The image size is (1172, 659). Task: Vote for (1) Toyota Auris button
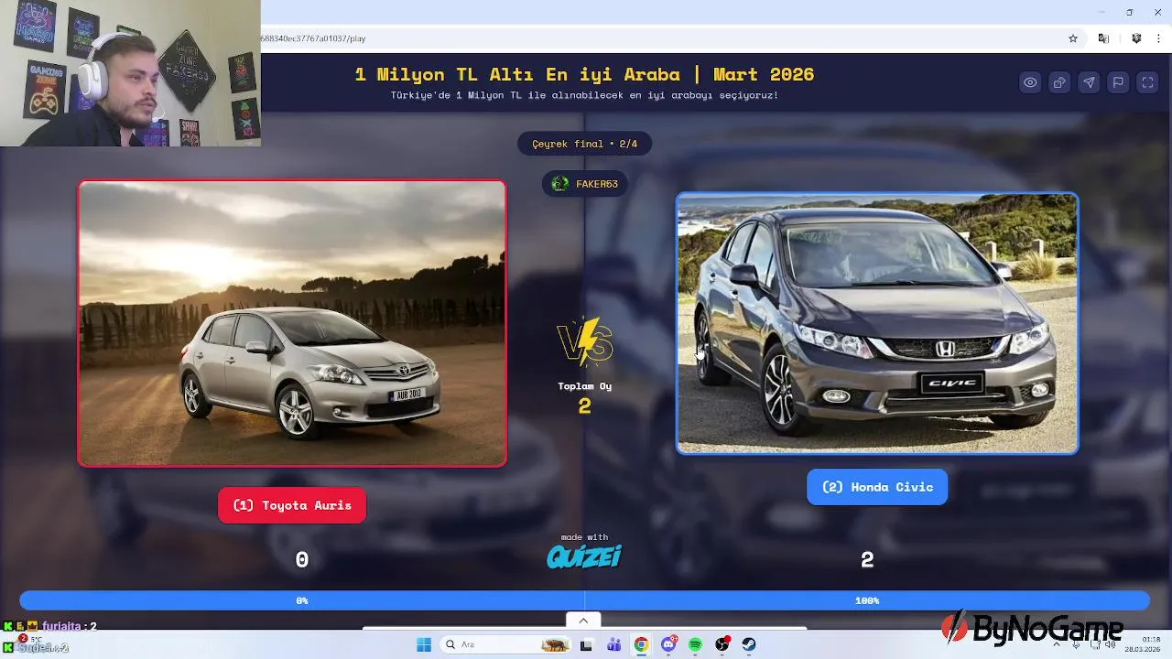tap(292, 505)
